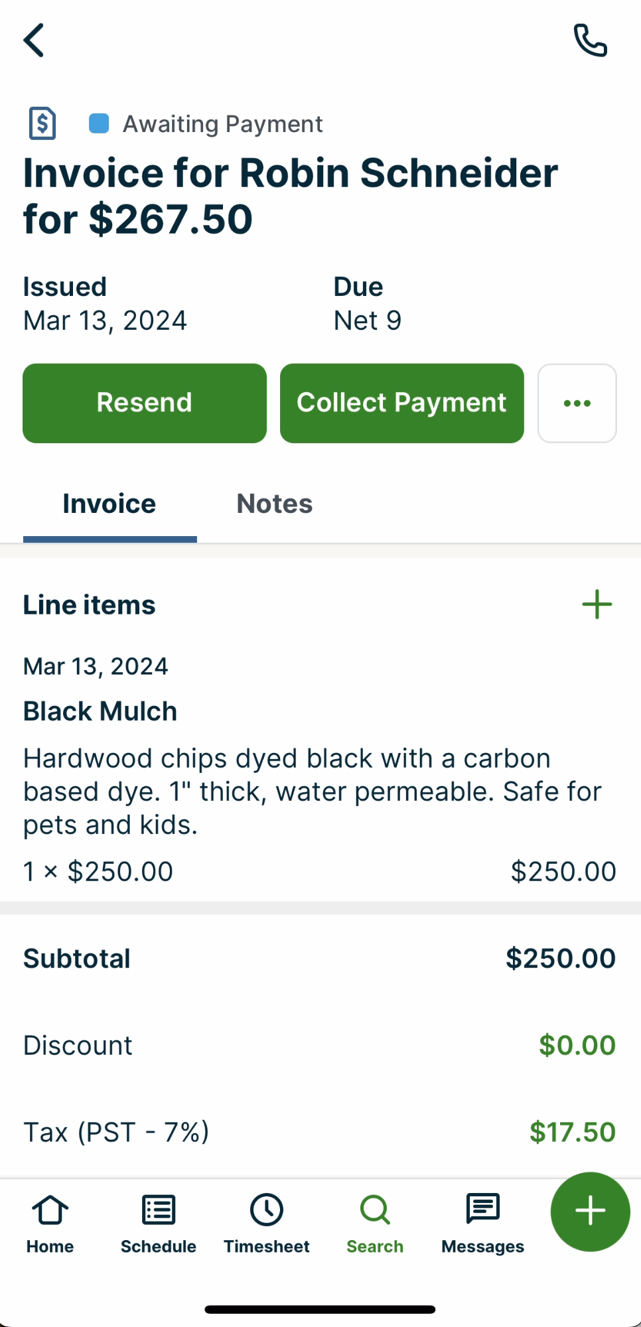Tap Collect Payment button
This screenshot has width=641, height=1327.
pyautogui.click(x=401, y=403)
